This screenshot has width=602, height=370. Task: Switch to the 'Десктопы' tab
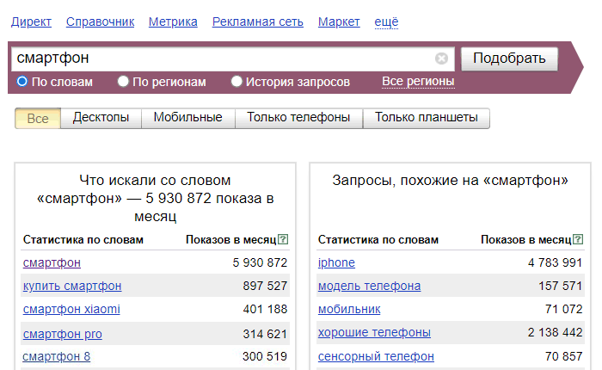101,118
